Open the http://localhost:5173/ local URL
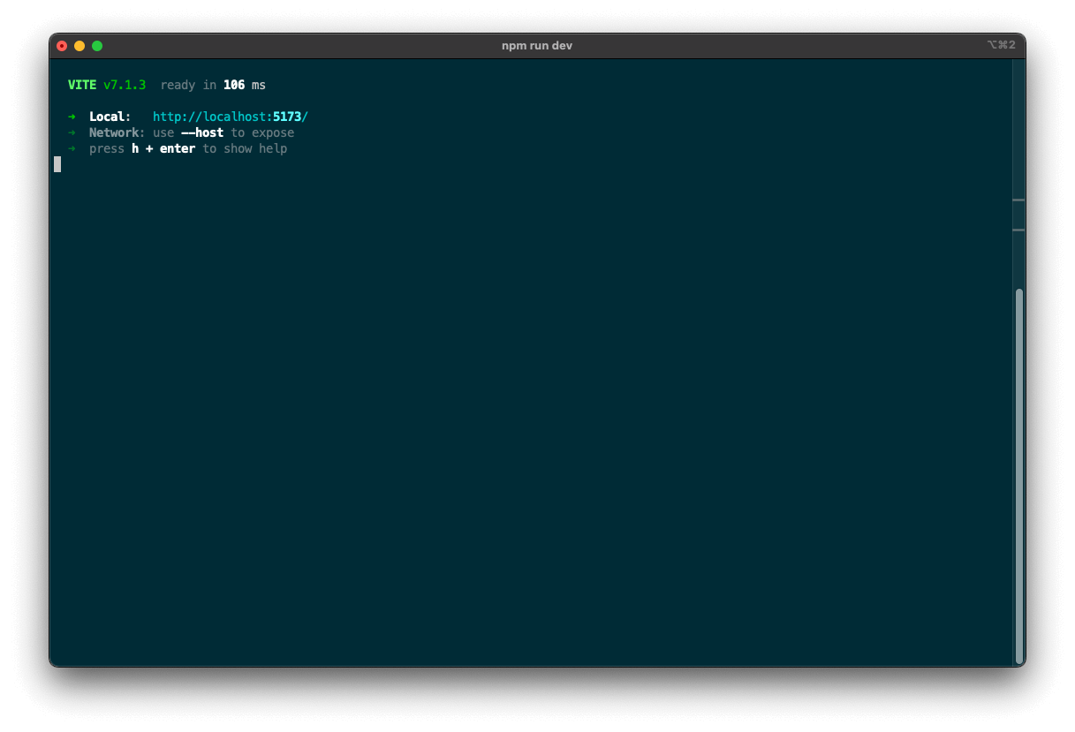 click(231, 117)
